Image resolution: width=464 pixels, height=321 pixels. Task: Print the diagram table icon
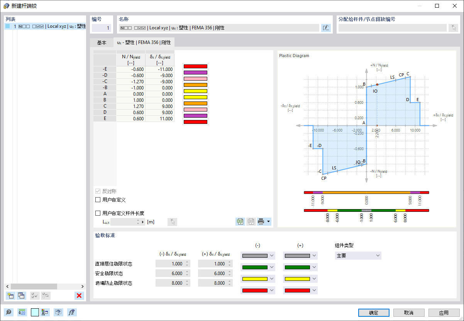pos(261,221)
